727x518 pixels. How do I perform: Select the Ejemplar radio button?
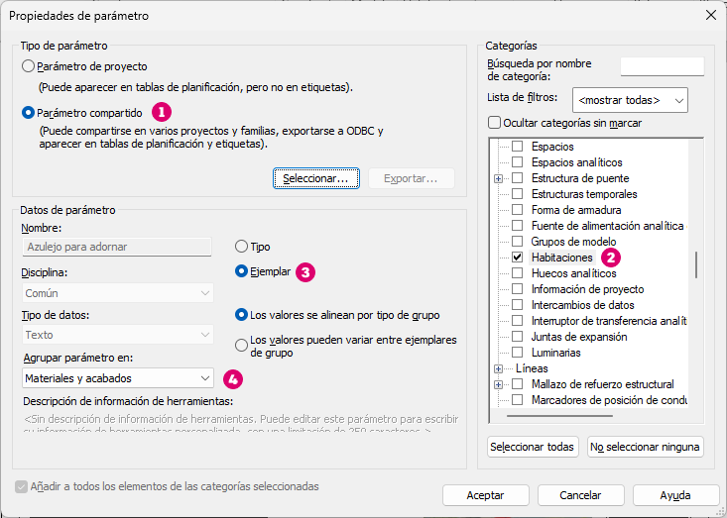(241, 270)
